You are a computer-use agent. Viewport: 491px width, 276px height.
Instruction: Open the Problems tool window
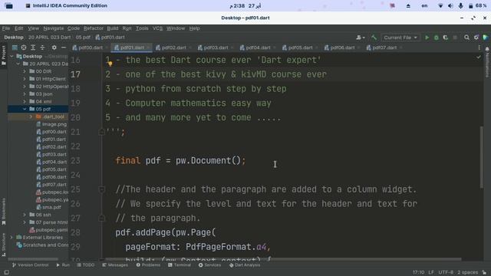click(148, 265)
